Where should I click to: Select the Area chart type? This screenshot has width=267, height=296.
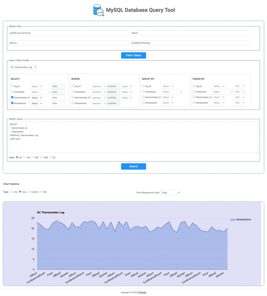click(x=20, y=191)
